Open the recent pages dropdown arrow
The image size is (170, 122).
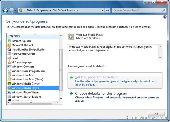[16, 10]
